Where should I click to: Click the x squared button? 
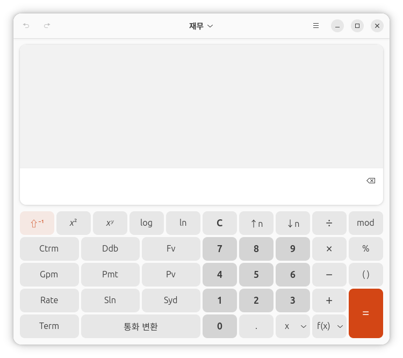pos(74,223)
